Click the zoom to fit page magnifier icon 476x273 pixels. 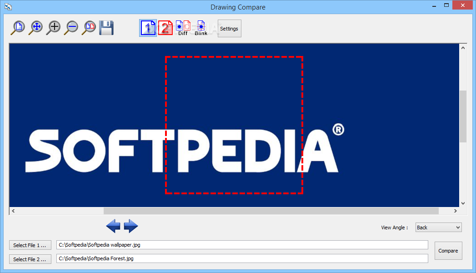18,28
